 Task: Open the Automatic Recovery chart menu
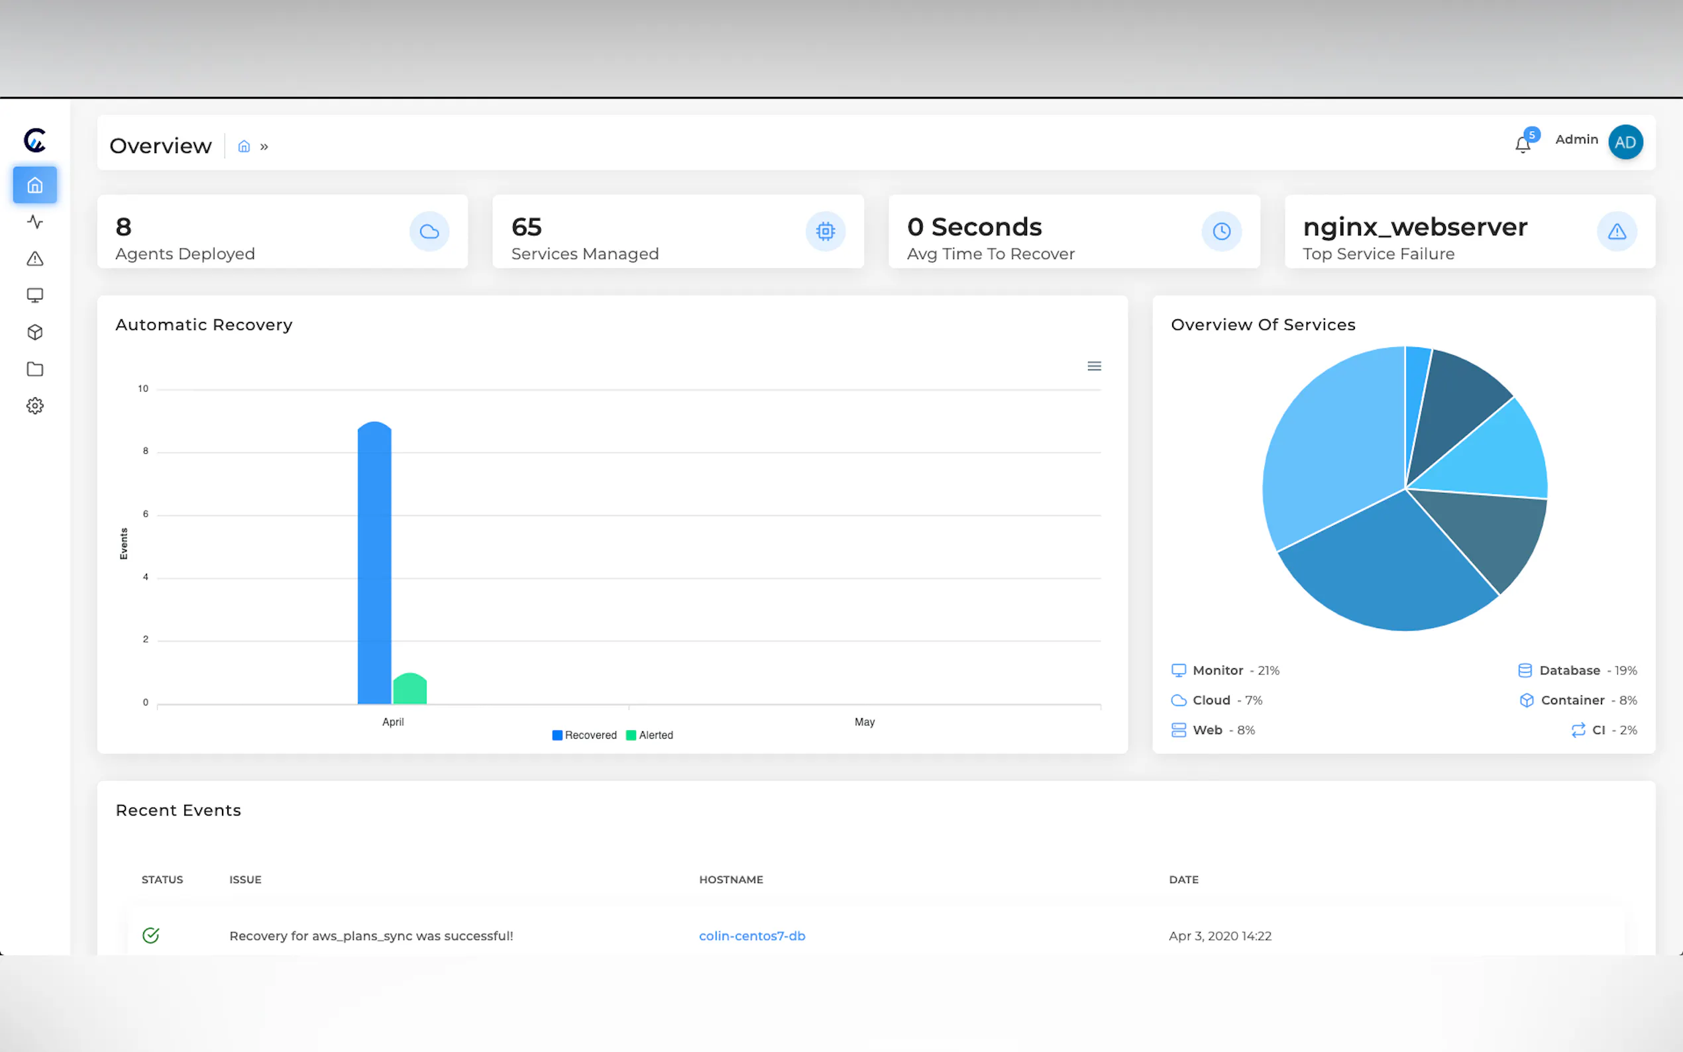pos(1095,366)
